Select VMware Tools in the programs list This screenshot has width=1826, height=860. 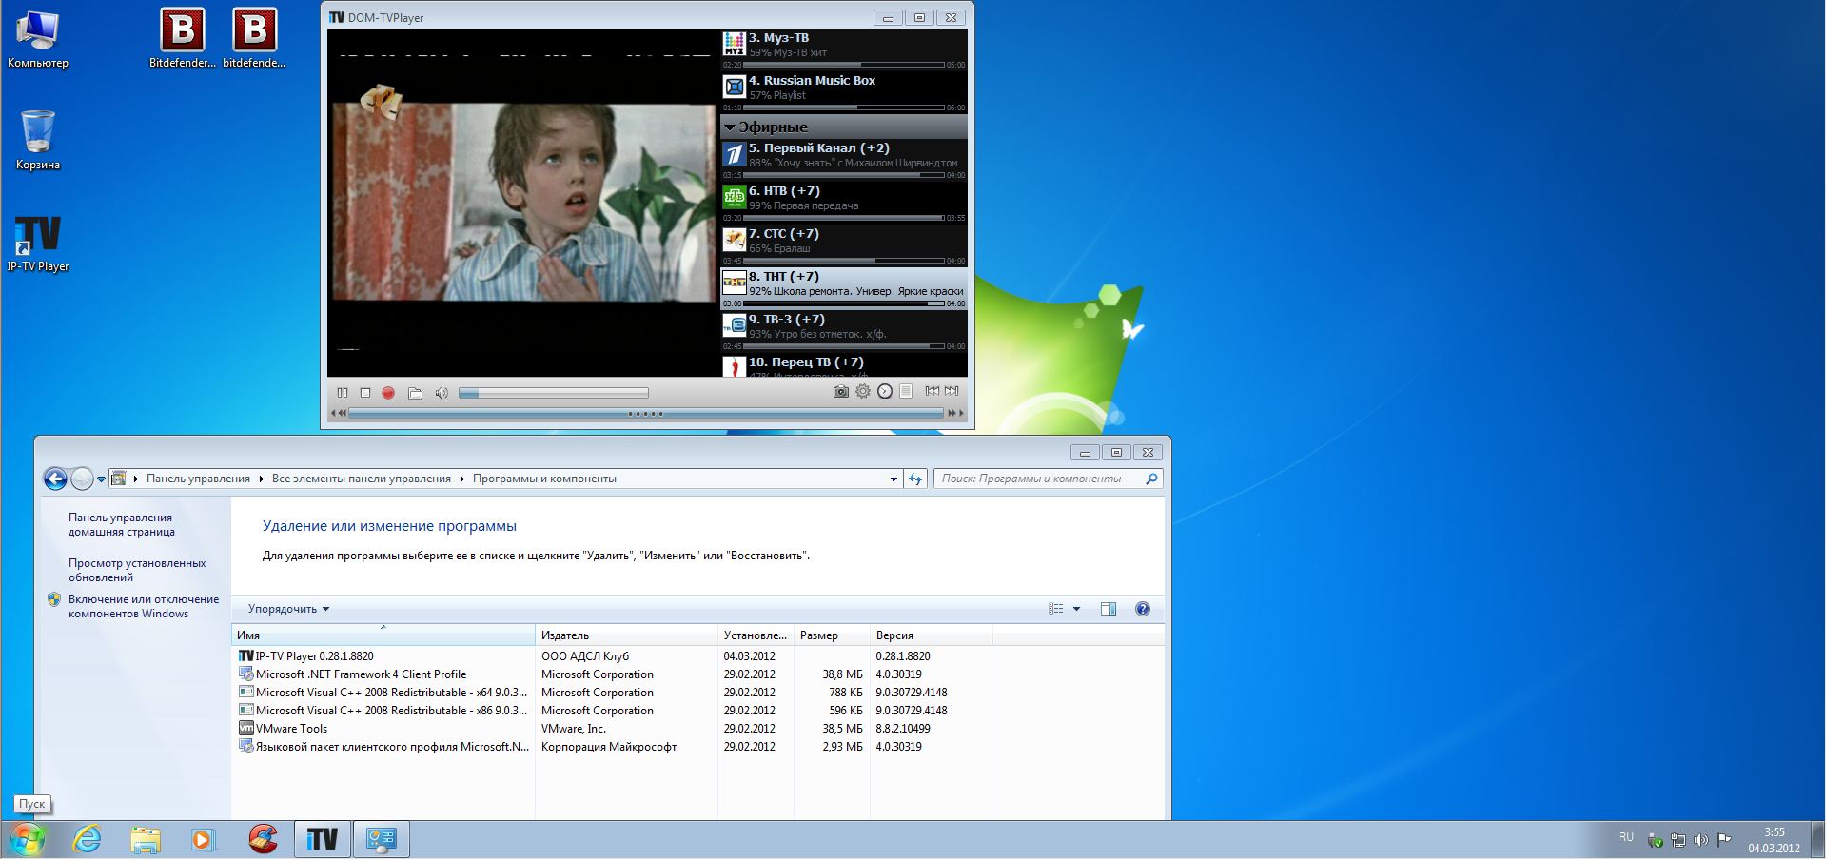pyautogui.click(x=613, y=729)
